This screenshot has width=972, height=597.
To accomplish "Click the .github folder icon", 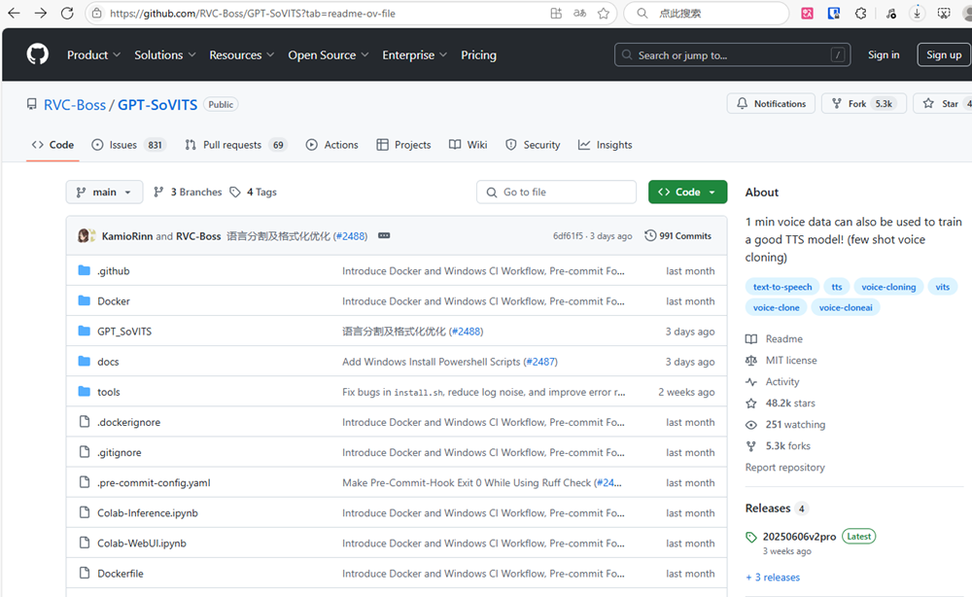I will (85, 270).
